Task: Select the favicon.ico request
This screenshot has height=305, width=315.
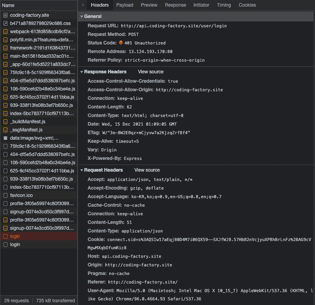Action: coord(39,195)
